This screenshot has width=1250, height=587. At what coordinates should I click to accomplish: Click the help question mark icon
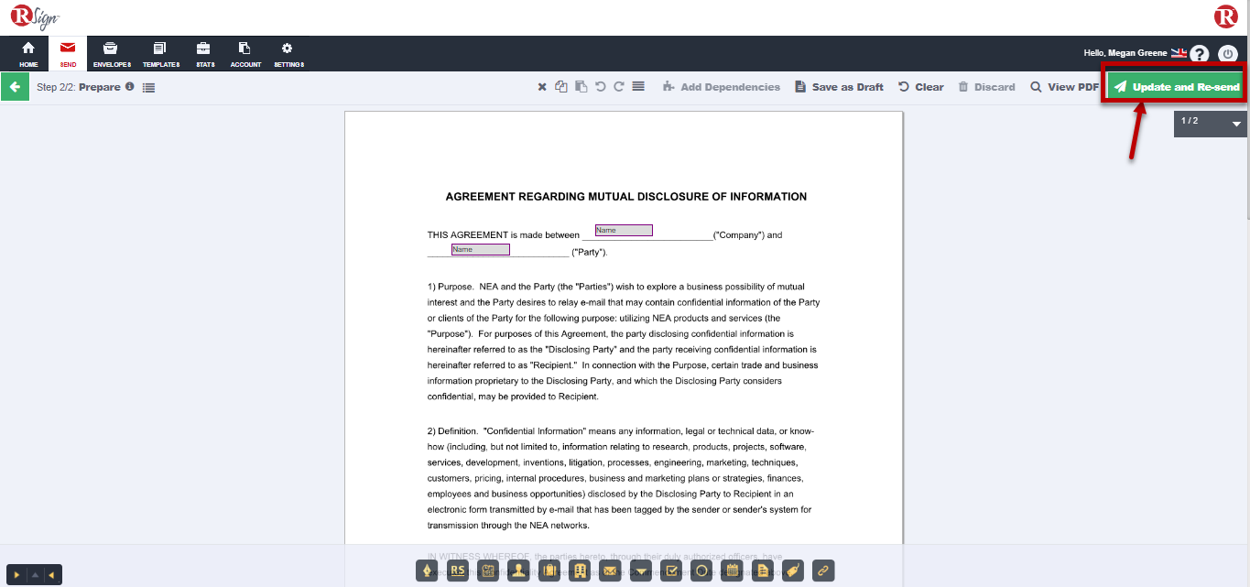pyautogui.click(x=1199, y=54)
